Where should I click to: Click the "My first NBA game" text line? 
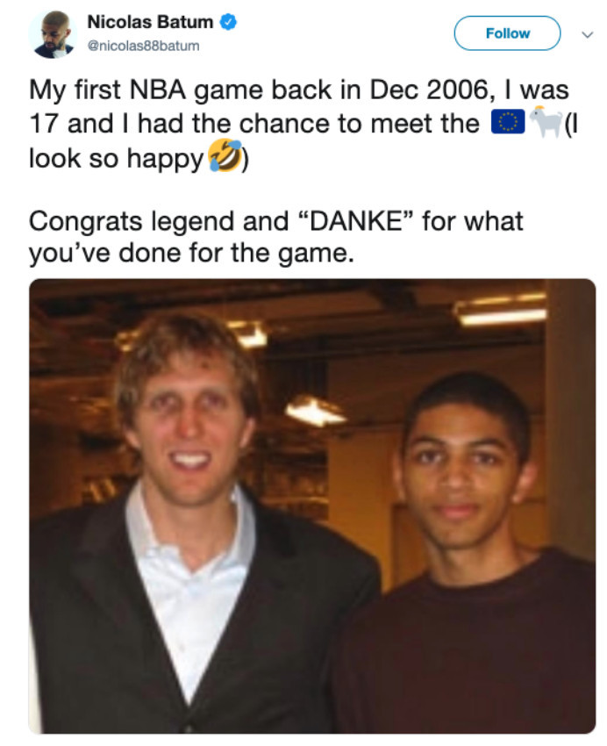pos(299,90)
